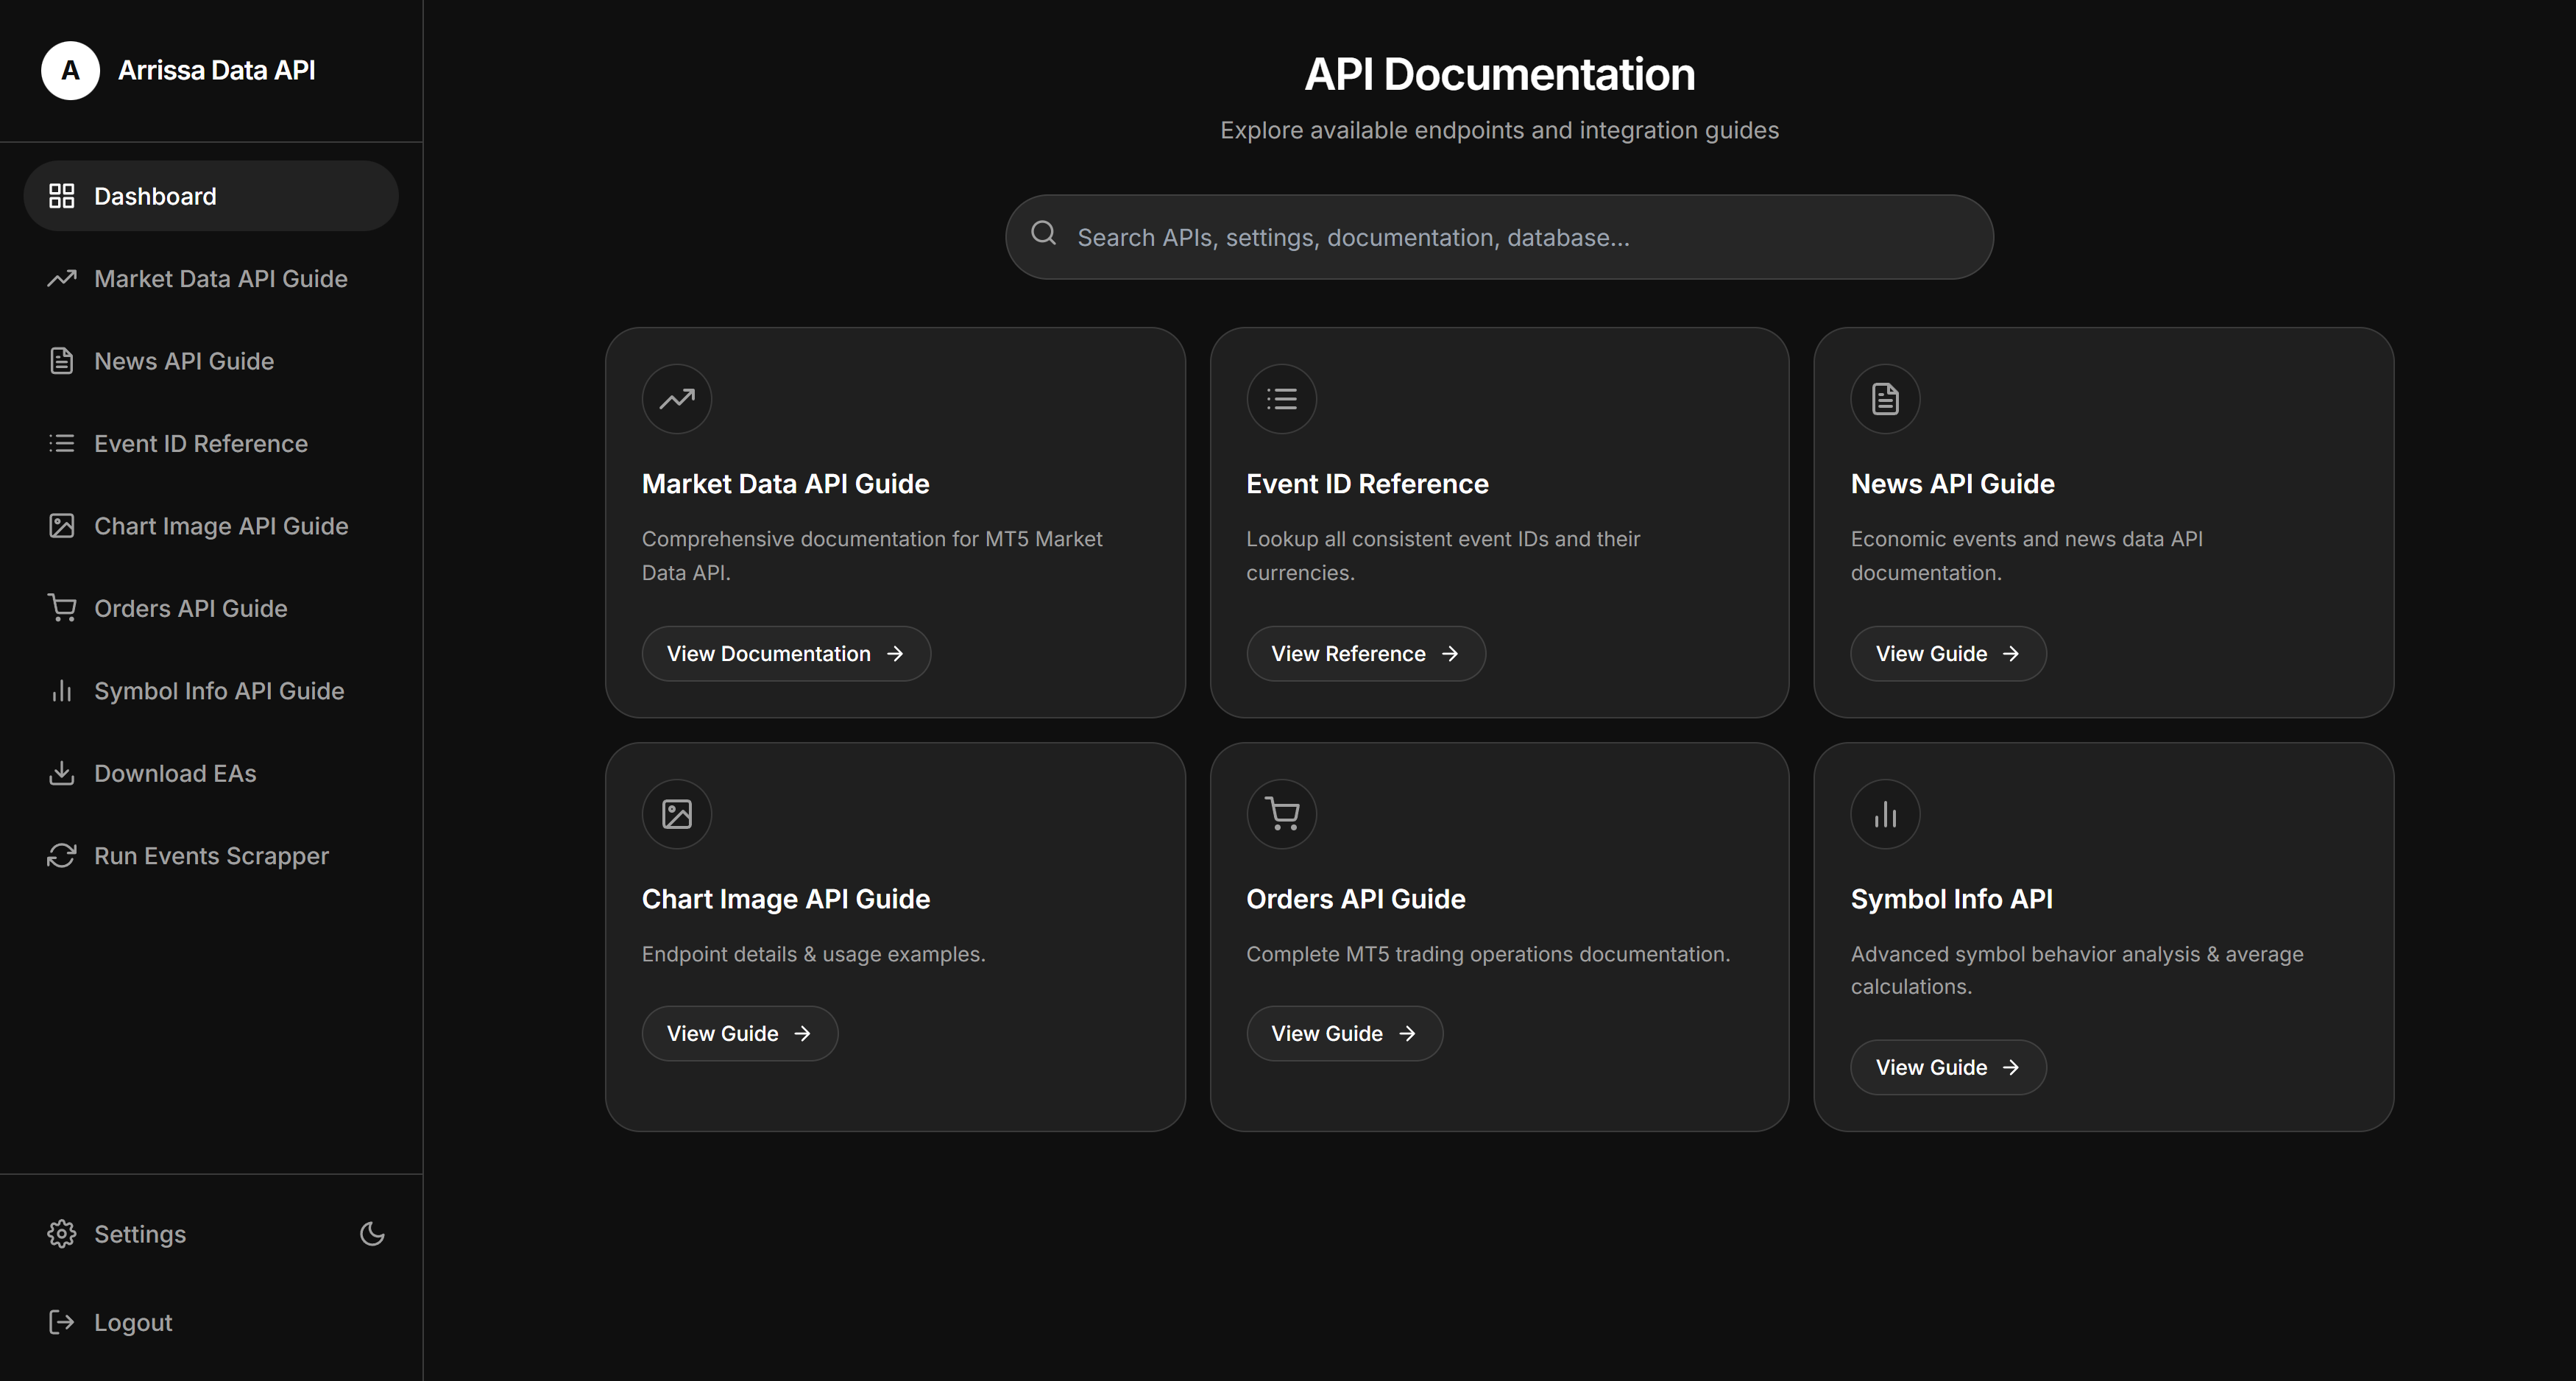Click the Download EAs download icon

coord(62,773)
